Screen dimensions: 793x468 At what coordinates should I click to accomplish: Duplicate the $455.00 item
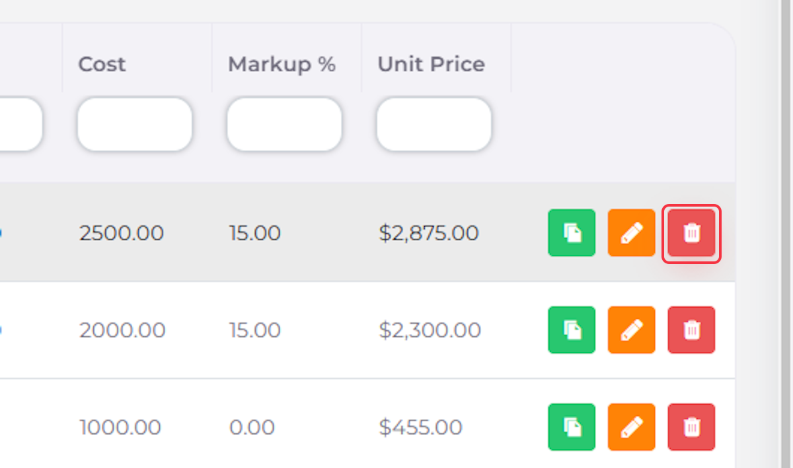572,427
